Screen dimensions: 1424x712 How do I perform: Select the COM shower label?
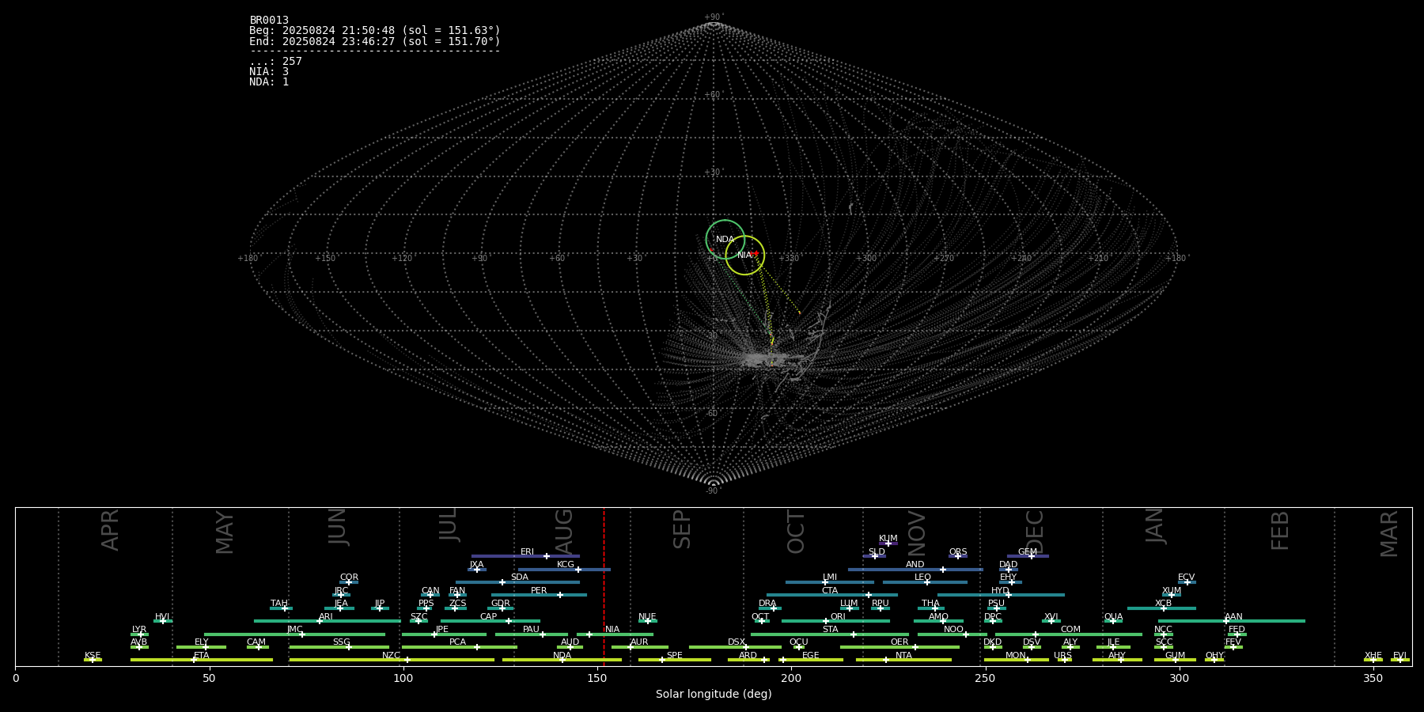[x=1070, y=630]
